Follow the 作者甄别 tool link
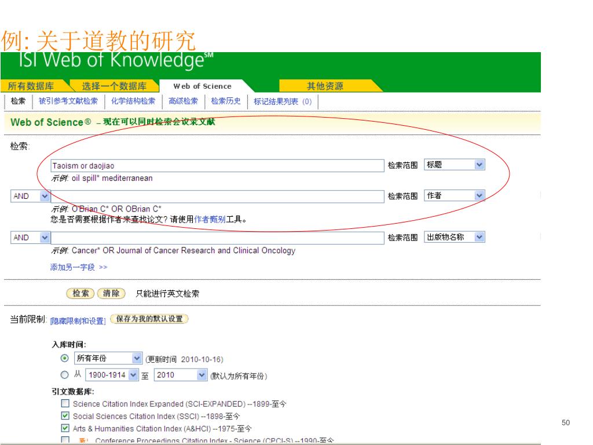Viewport: 593px width, 445px height. [210, 219]
